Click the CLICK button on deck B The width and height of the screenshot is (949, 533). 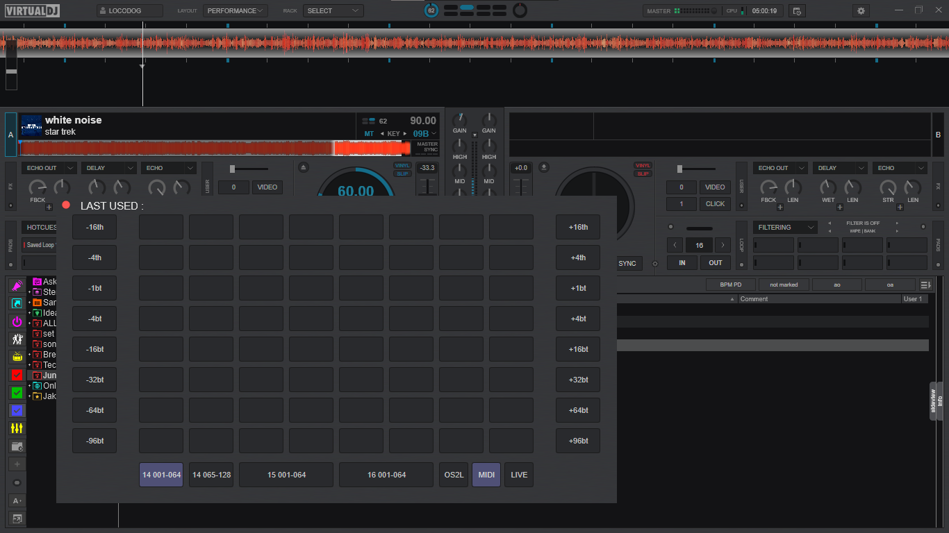(x=715, y=204)
